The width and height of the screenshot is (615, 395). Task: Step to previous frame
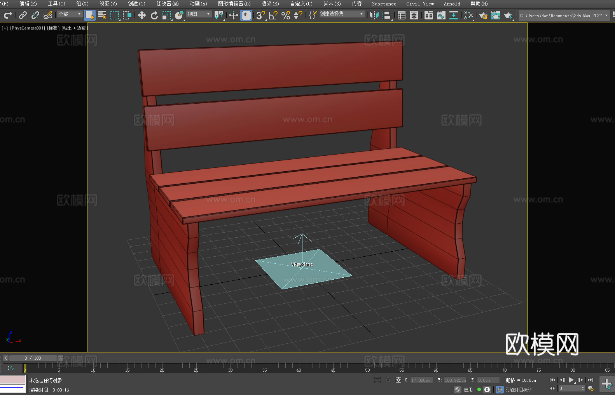click(562, 380)
